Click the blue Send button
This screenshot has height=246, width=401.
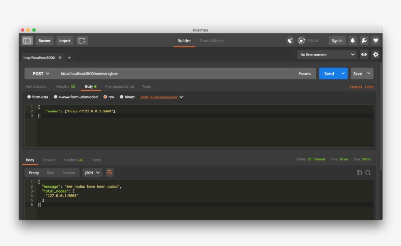pyautogui.click(x=329, y=74)
